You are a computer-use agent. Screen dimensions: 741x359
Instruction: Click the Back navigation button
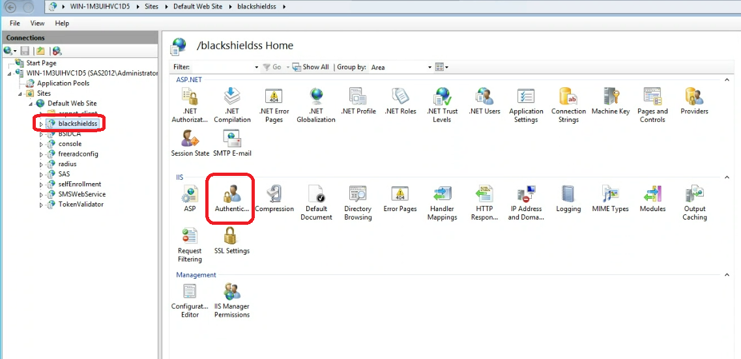click(x=11, y=7)
